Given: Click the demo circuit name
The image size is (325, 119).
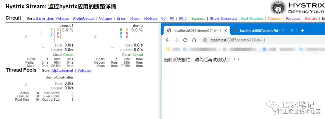Looking at the screenshot, I should point(138,26).
